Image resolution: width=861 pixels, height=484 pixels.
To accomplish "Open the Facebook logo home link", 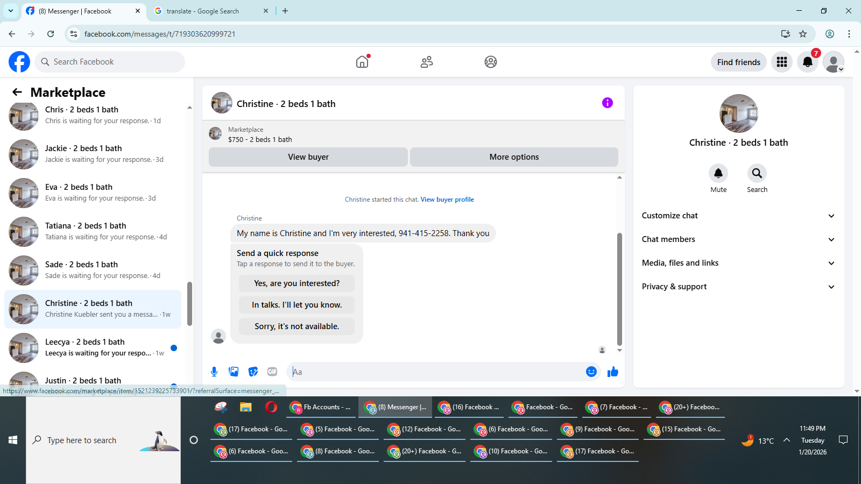I will [19, 62].
